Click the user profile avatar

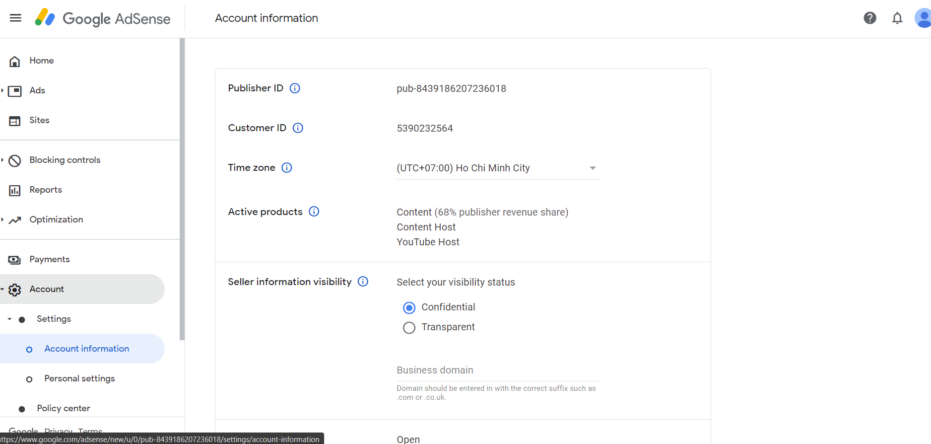[x=923, y=18]
